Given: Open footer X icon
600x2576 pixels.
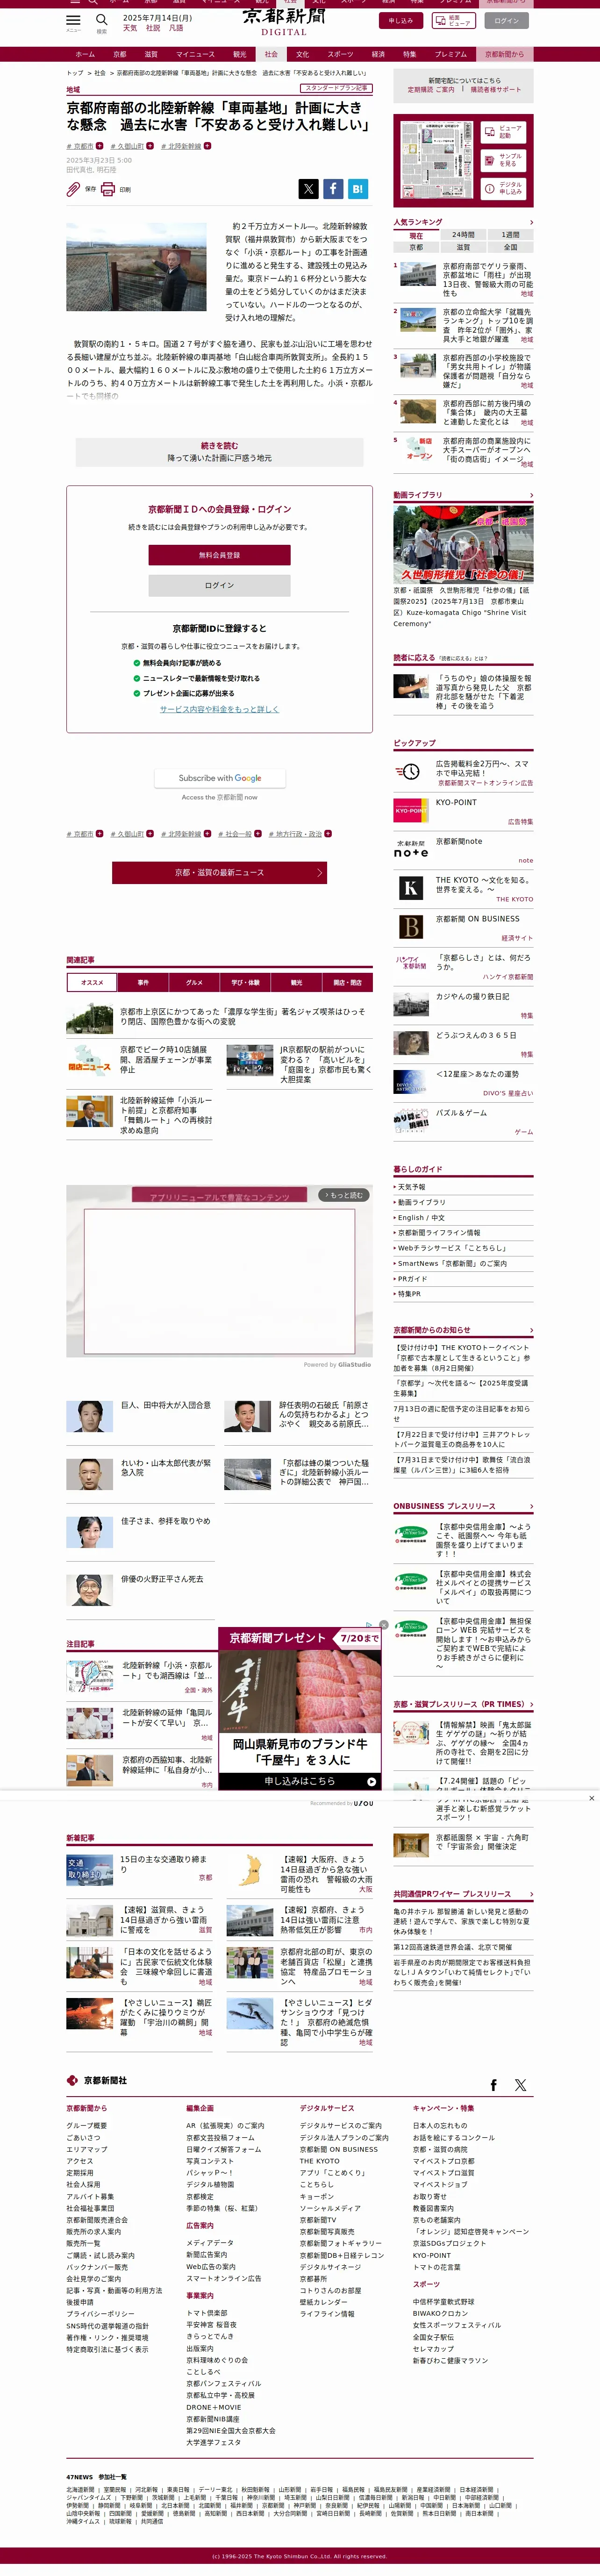Looking at the screenshot, I should [520, 2085].
